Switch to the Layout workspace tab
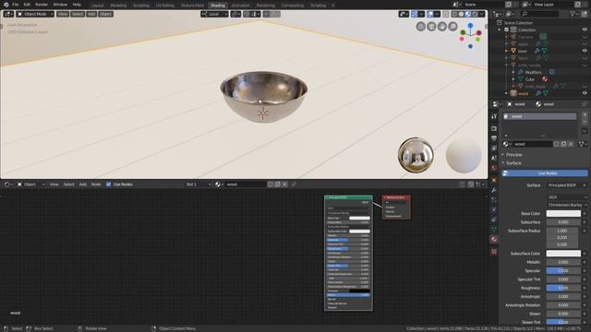 (97, 6)
